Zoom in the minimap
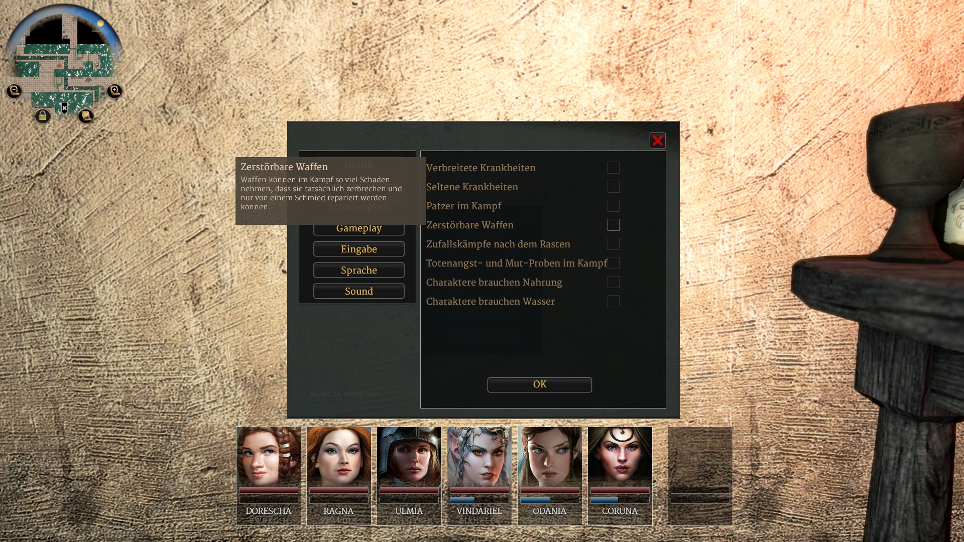This screenshot has height=542, width=964. [114, 91]
